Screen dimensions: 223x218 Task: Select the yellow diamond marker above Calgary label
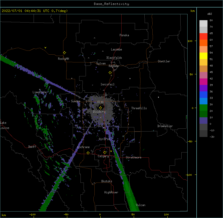[105, 152]
